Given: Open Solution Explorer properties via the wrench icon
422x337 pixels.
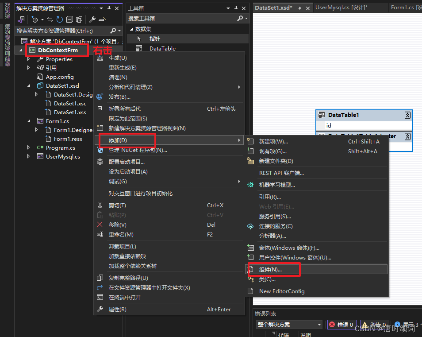Looking at the screenshot, I should click(92, 19).
